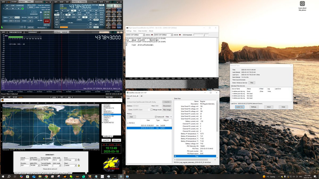Open Windows Start menu
This screenshot has height=179, width=319.
[x=3, y=176]
